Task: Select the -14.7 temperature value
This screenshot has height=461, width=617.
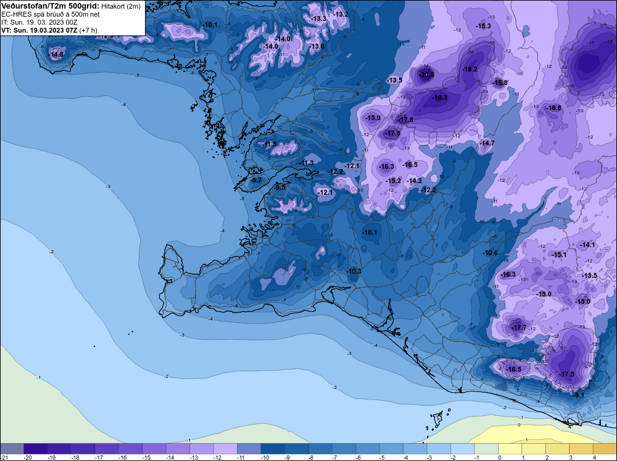Action: tap(487, 143)
